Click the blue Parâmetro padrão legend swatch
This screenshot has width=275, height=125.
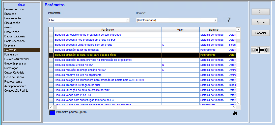[52, 113]
